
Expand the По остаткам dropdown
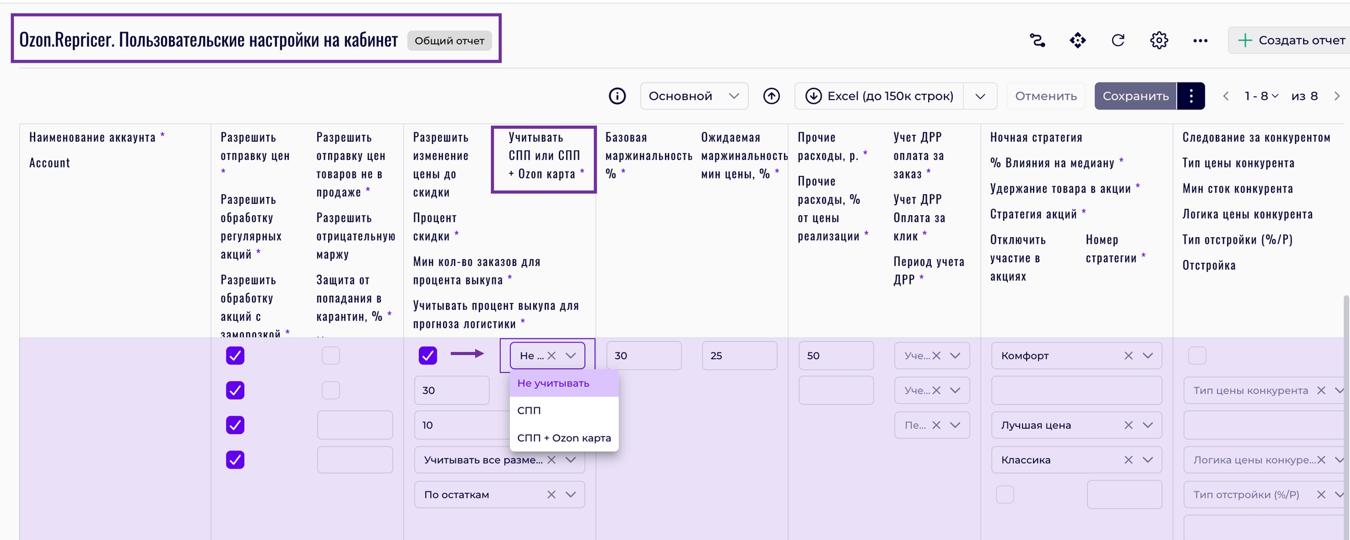coord(570,494)
